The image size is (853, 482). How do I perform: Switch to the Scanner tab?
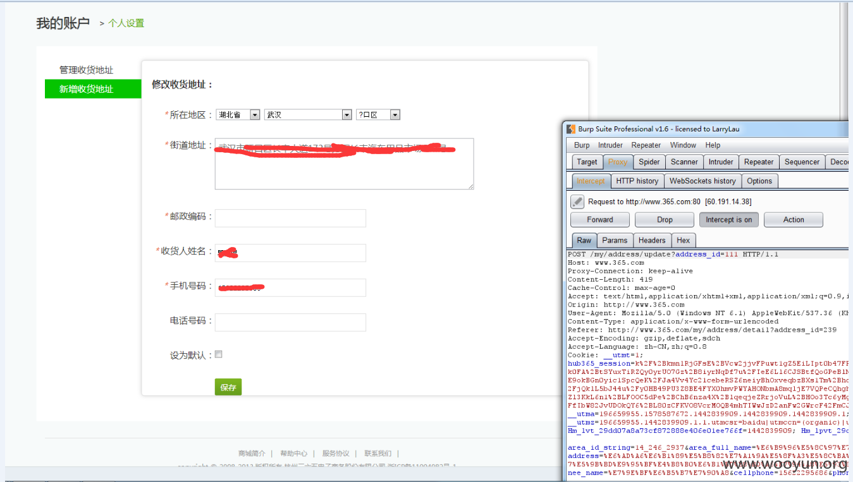[x=684, y=162]
